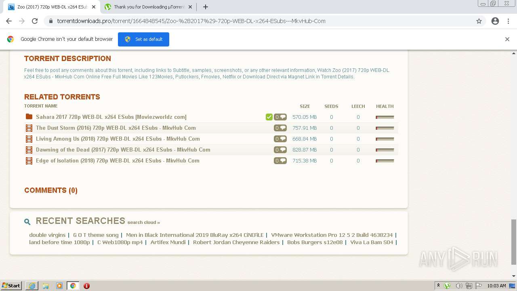Click scrollbar up arrow

pyautogui.click(x=514, y=53)
